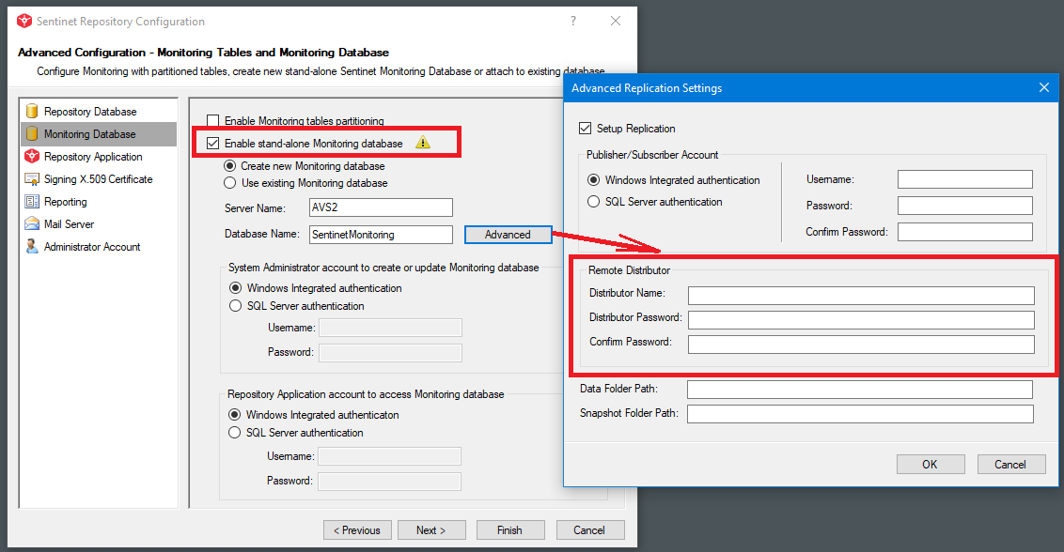The height and width of the screenshot is (552, 1064).
Task: Click the Reporting page icon
Action: click(x=32, y=202)
